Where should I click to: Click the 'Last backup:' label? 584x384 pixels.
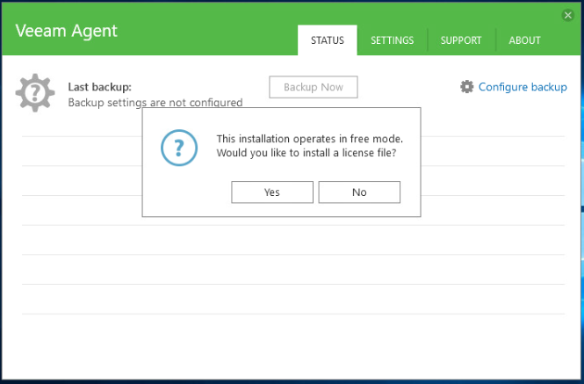pos(99,87)
